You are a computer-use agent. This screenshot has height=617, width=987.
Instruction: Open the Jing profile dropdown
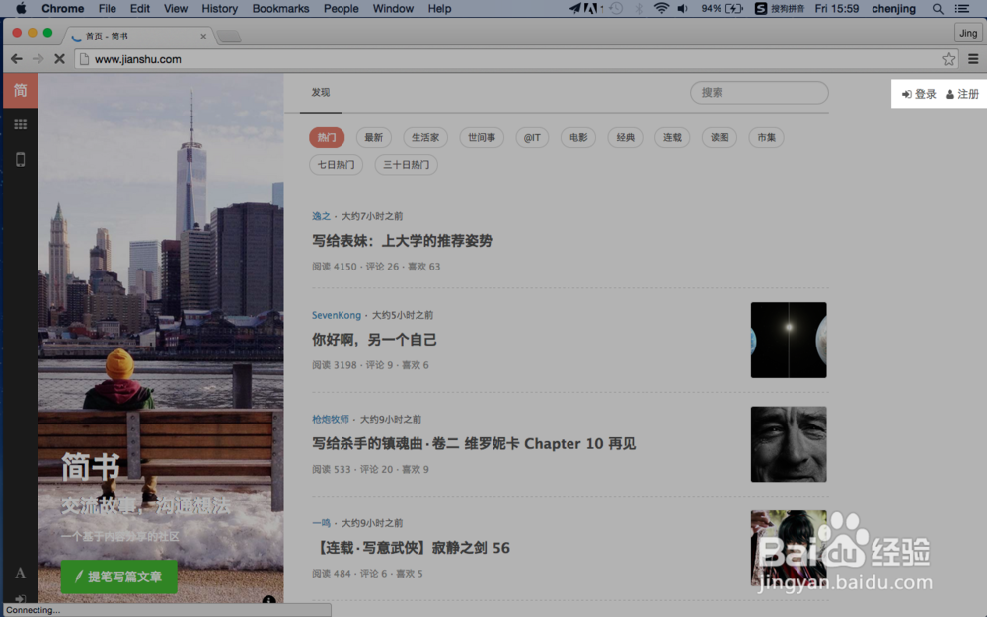(x=967, y=32)
